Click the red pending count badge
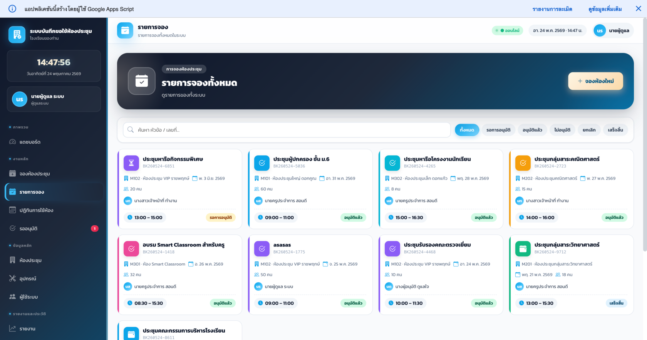Image resolution: width=647 pixels, height=340 pixels. click(94, 228)
